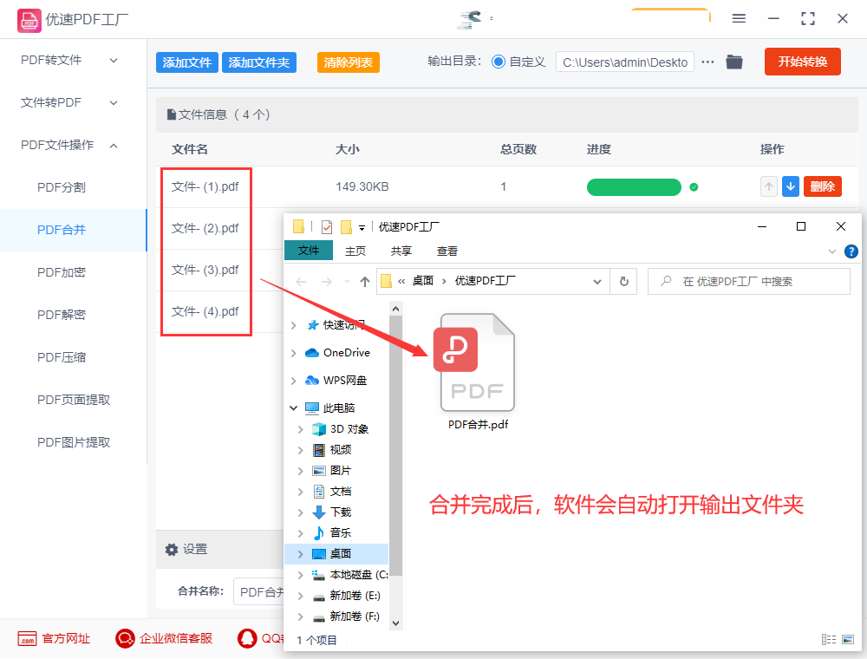Click the 企业微信客服 chat icon
This screenshot has width=867, height=659.
[125, 638]
